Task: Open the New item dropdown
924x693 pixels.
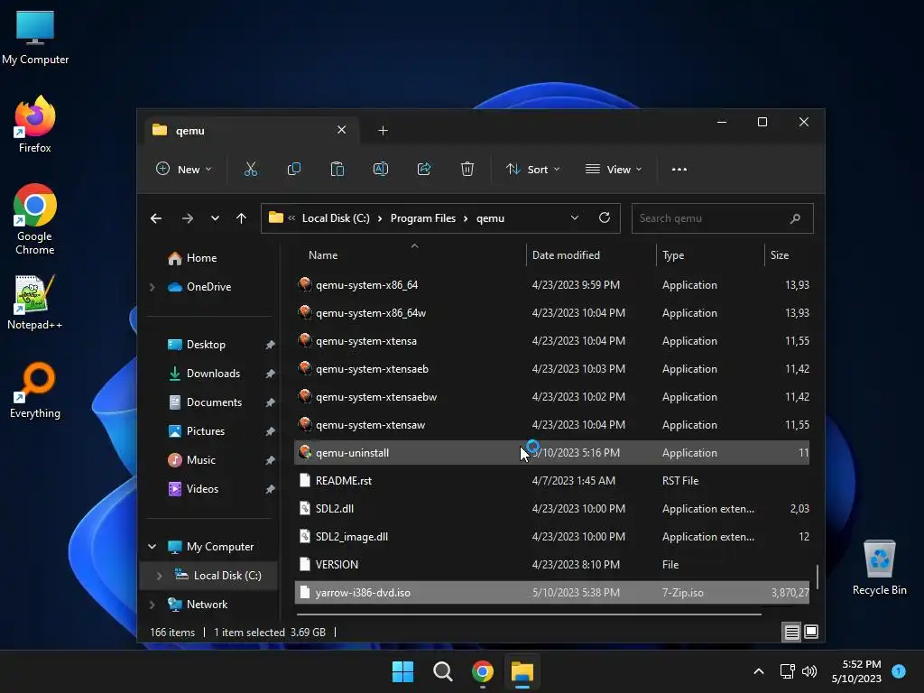Action: point(184,169)
